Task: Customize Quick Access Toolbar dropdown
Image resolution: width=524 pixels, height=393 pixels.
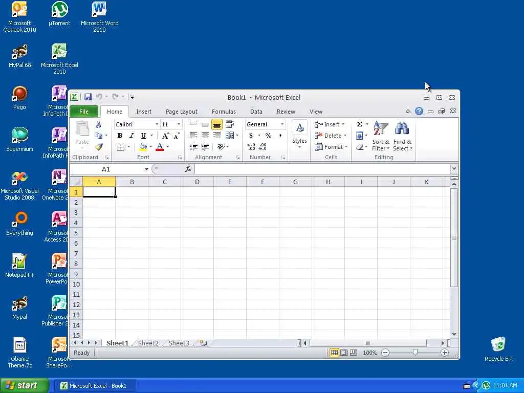Action: point(133,97)
